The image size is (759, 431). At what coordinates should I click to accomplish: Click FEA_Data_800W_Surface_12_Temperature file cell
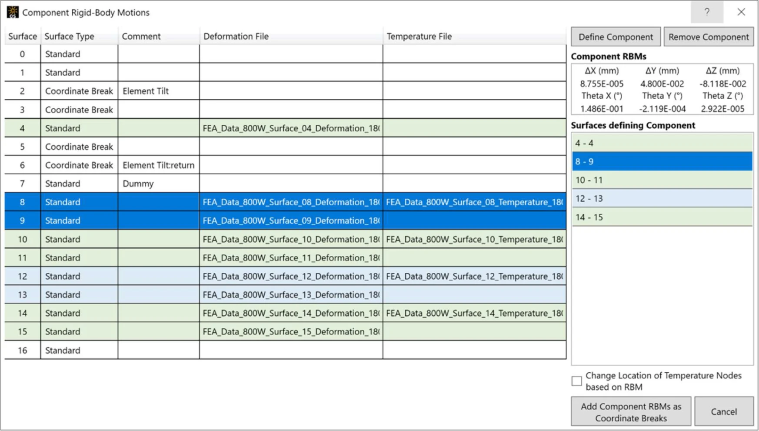point(475,276)
